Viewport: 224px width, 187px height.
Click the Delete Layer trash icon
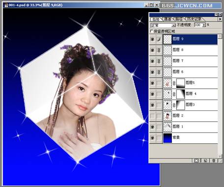click(214, 160)
